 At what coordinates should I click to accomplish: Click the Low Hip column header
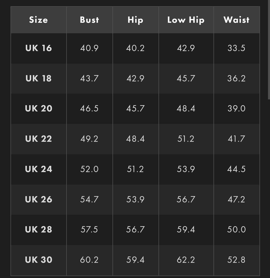coord(186,20)
